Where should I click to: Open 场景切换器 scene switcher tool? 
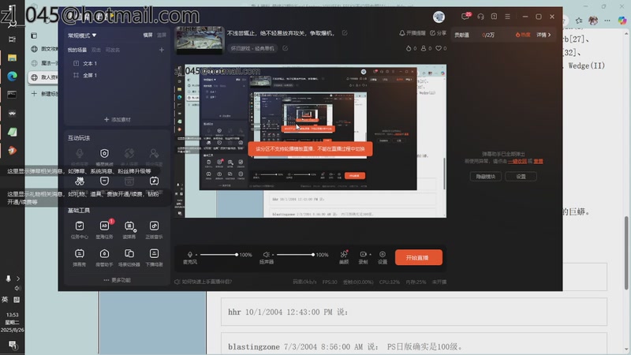coord(129,257)
